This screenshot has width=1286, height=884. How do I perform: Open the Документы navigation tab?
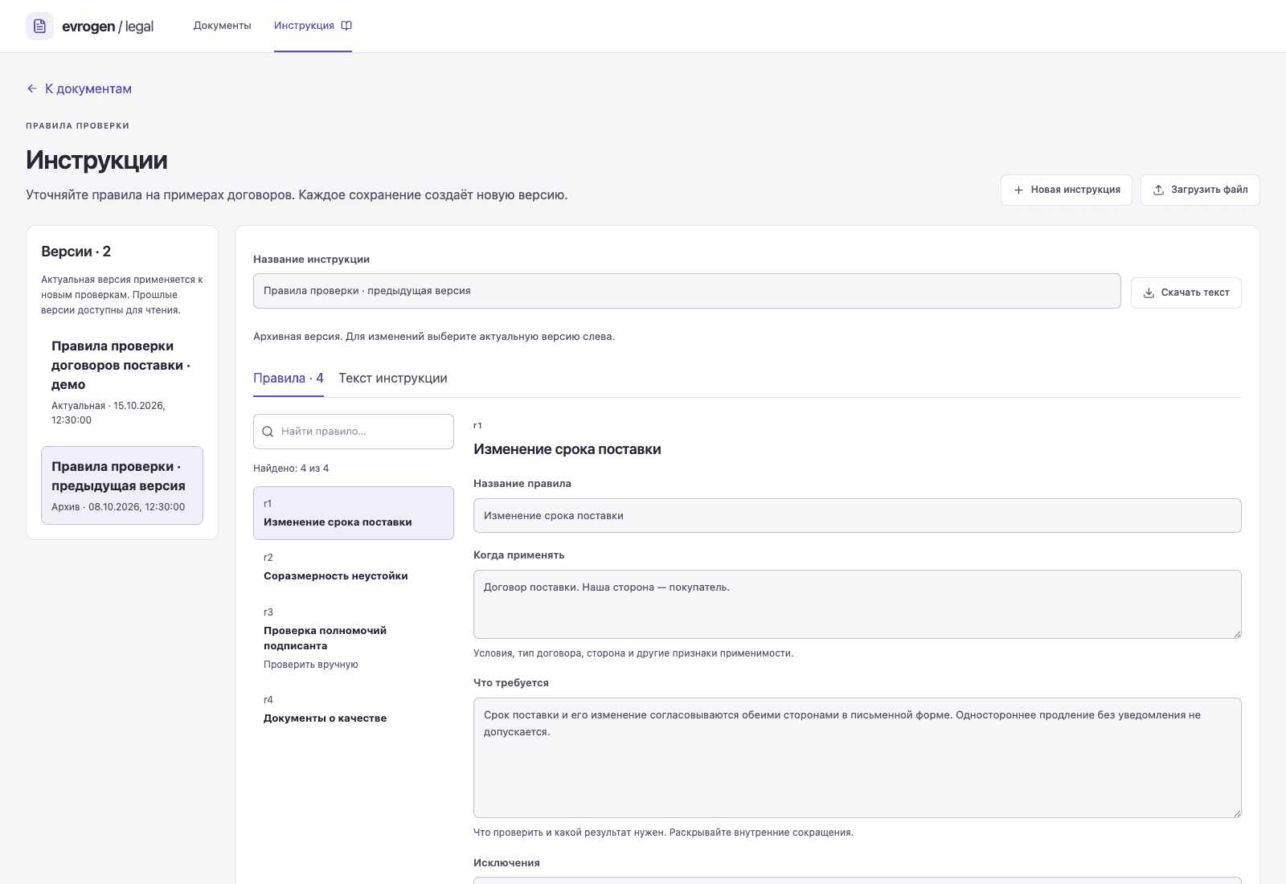pos(222,26)
